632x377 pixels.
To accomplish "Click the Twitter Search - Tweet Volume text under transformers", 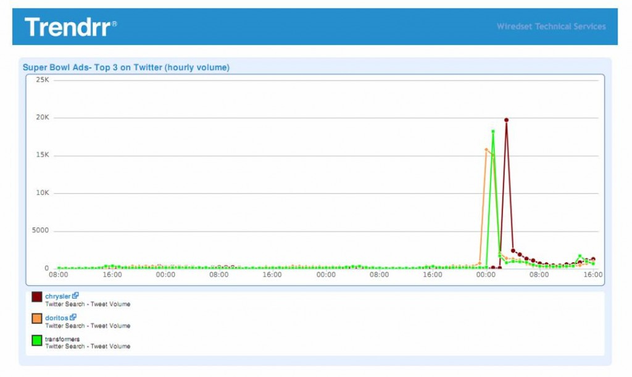I will 88,346.
